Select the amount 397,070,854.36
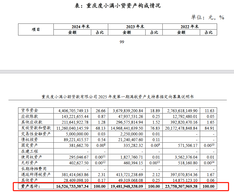This screenshot has height=193, width=234. [x=184, y=175]
